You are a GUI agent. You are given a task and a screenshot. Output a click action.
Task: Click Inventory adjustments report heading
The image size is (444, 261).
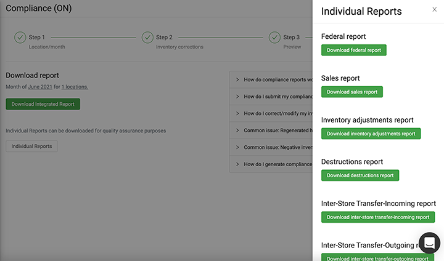coord(368,120)
